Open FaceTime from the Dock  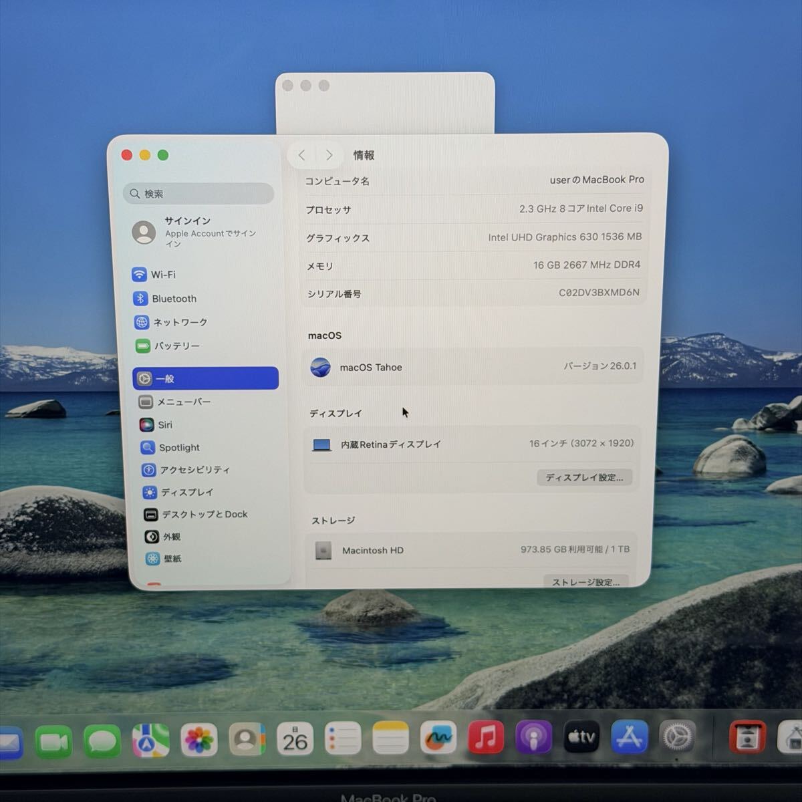click(x=54, y=742)
